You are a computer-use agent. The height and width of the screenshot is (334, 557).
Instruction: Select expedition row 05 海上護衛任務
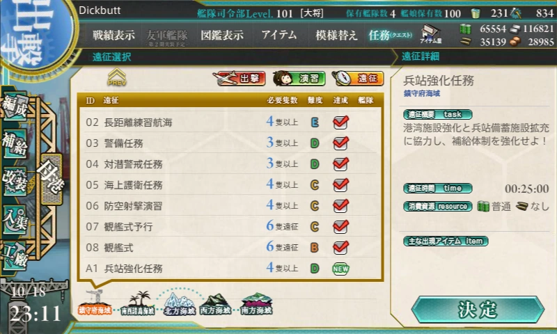click(x=230, y=185)
